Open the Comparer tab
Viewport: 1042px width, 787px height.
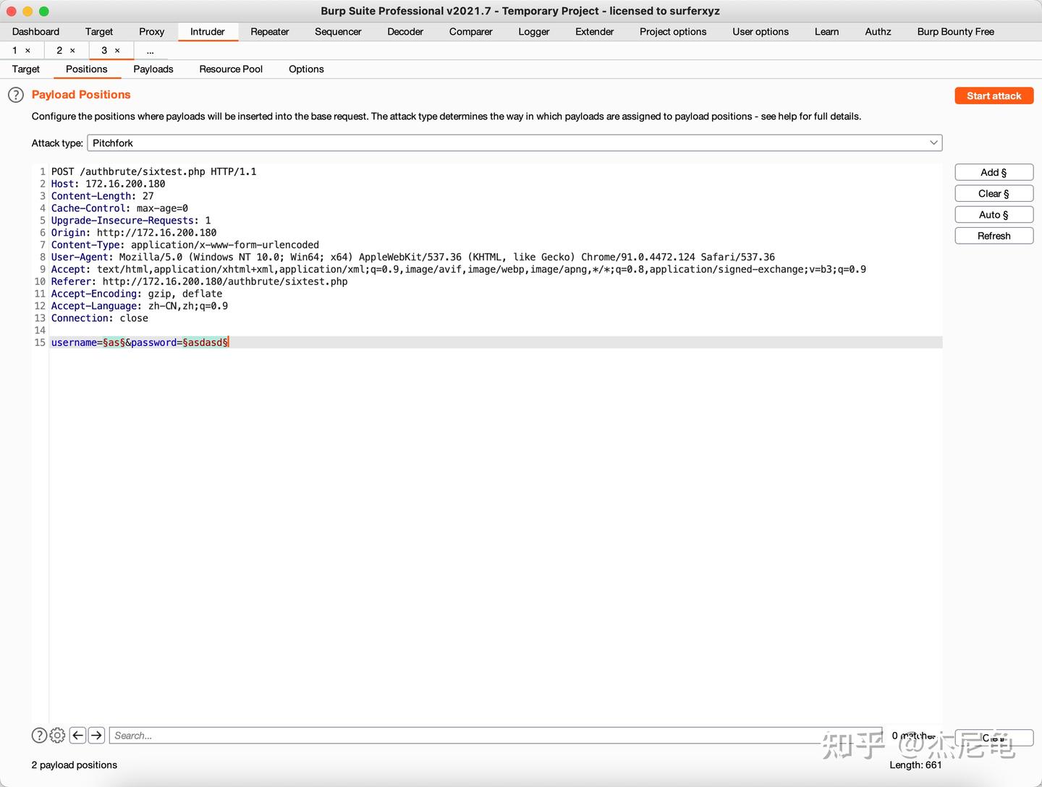[x=471, y=32]
